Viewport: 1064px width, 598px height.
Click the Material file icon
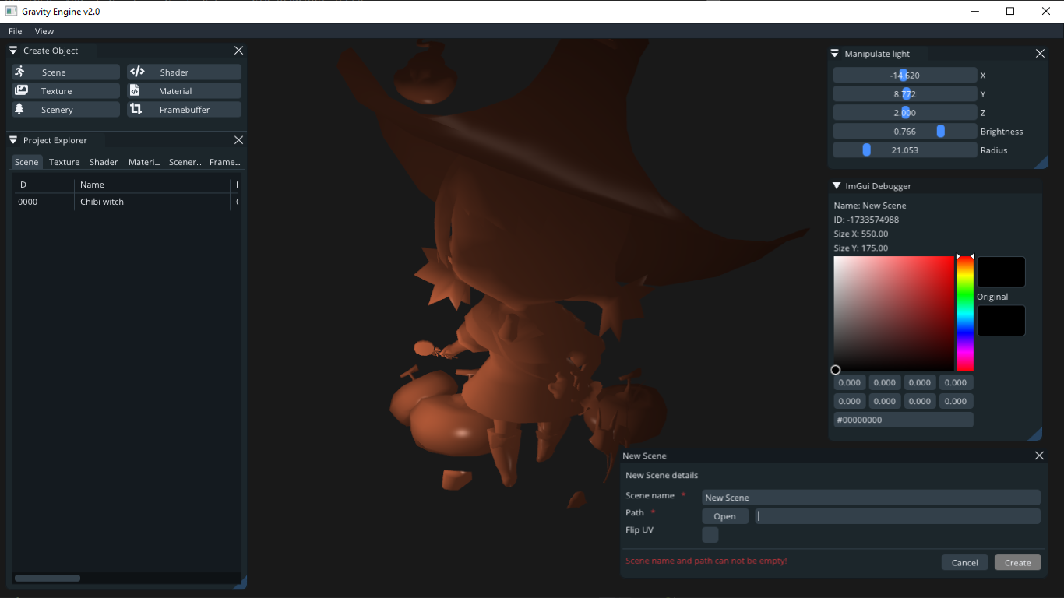point(135,90)
